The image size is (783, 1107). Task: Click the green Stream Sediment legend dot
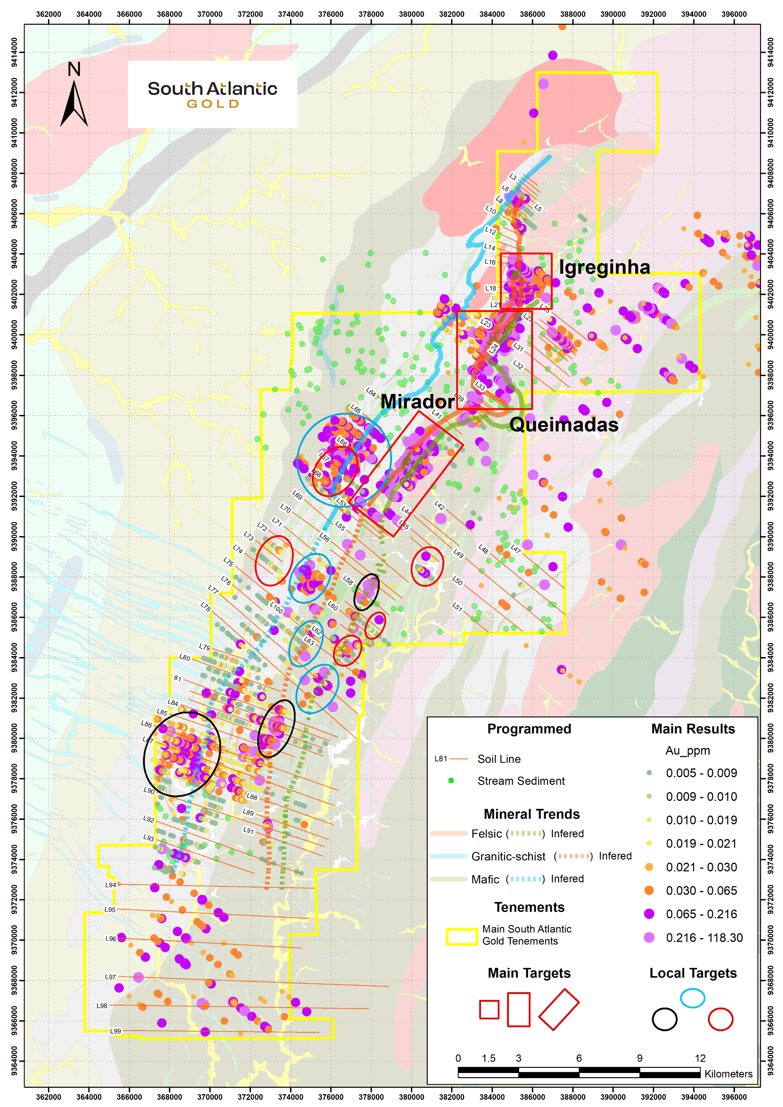(451, 780)
